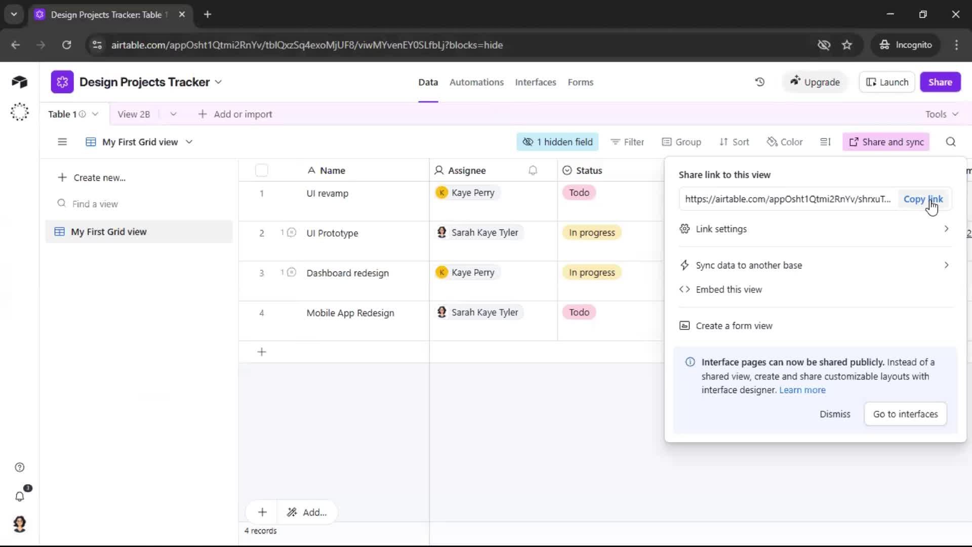Click Share and sync toolbar button
The width and height of the screenshot is (972, 547).
pyautogui.click(x=886, y=142)
